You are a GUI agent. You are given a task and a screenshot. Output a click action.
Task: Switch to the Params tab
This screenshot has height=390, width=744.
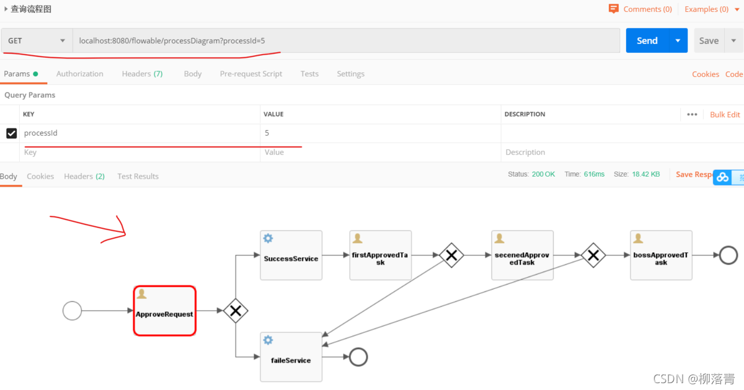click(x=21, y=74)
